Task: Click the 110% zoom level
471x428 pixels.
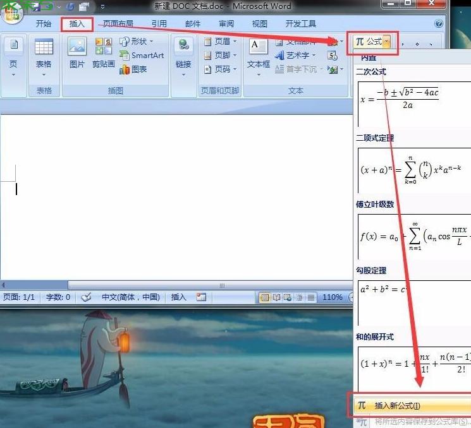Action: [333, 297]
